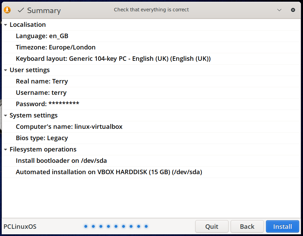Collapse the Filesystem operations section
This screenshot has height=236, width=303.
pos(5,149)
